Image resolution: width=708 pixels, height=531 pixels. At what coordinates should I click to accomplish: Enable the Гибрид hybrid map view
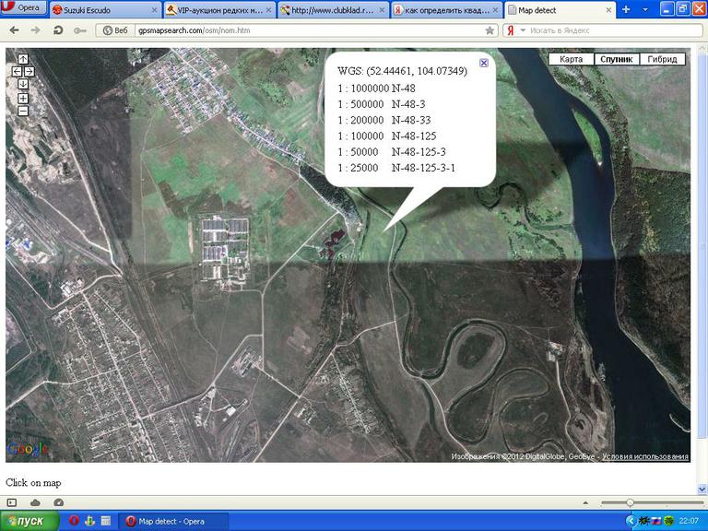pyautogui.click(x=661, y=59)
